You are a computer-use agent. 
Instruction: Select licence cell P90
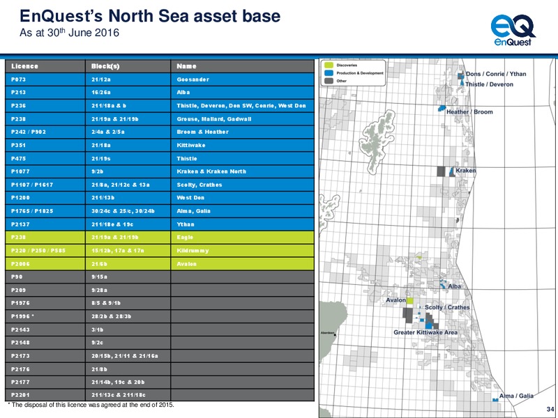[x=45, y=277]
